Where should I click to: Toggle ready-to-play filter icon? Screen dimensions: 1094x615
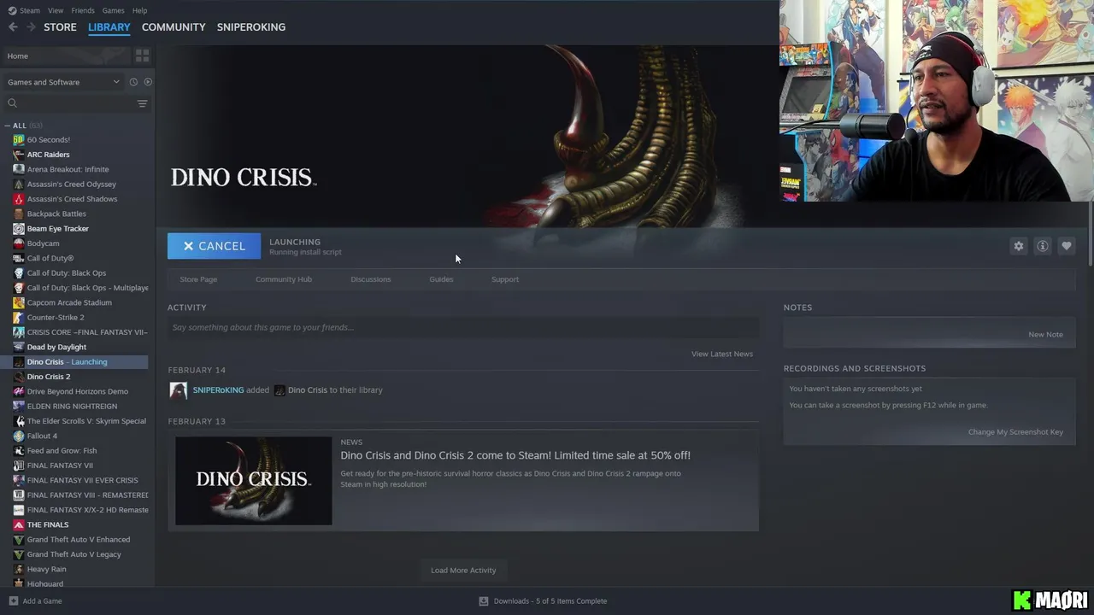[x=148, y=82]
